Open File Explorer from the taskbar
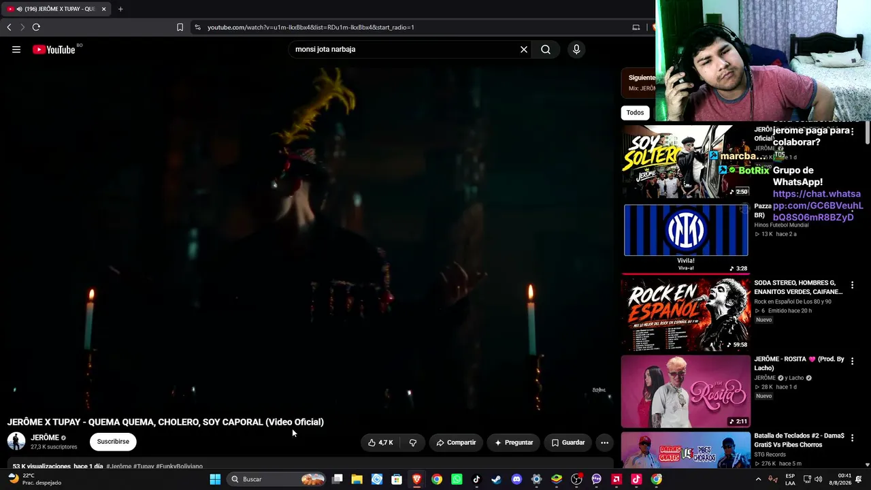The image size is (871, 490). coord(357,479)
